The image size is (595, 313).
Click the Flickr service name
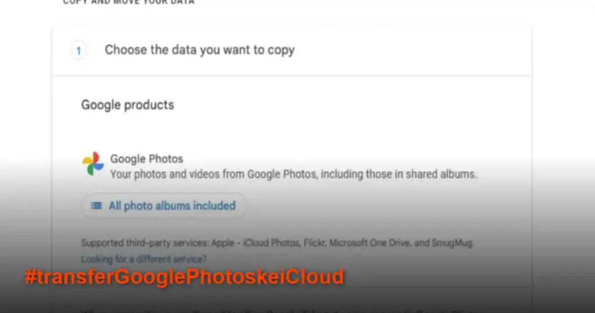coord(313,243)
